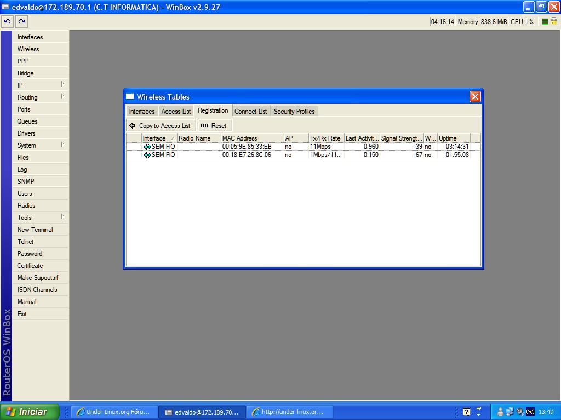Click the WinBox title bar application icon
The width and height of the screenshot is (561, 420).
tap(5, 7)
